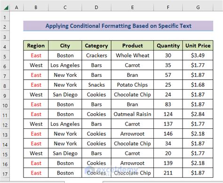This screenshot has height=183, width=223.
Task: Select the quantity 124 cell
Action: pyautogui.click(x=168, y=114)
